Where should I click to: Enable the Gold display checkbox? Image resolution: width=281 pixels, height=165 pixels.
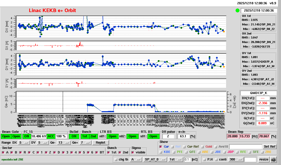[x=202, y=147]
